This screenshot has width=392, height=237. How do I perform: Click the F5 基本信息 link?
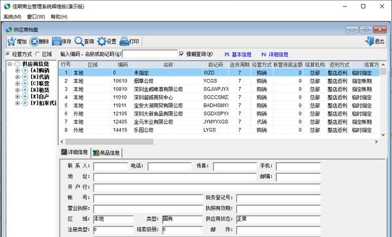click(x=238, y=54)
